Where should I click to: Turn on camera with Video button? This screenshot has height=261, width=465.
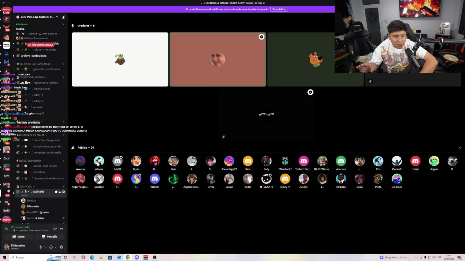(18, 237)
